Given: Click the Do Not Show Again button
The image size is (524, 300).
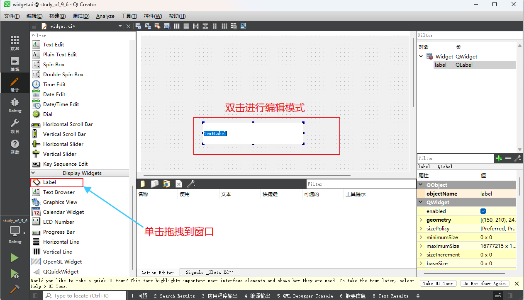Looking at the screenshot, I should (x=485, y=283).
